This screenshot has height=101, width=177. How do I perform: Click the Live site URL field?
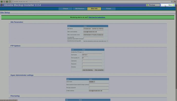tap(94, 38)
